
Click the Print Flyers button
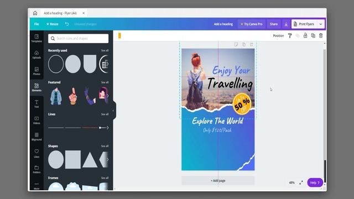tap(304, 24)
